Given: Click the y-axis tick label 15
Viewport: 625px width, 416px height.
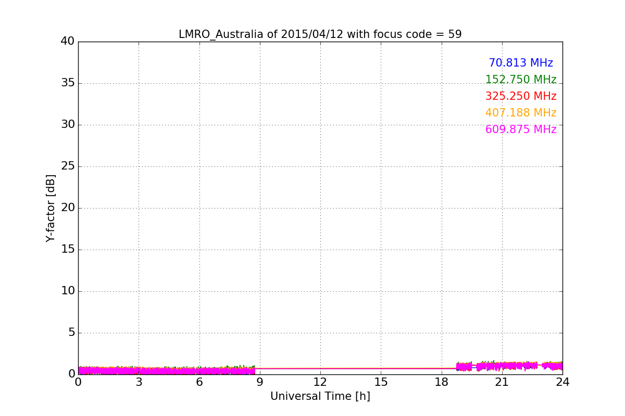Looking at the screenshot, I should click(x=68, y=250).
